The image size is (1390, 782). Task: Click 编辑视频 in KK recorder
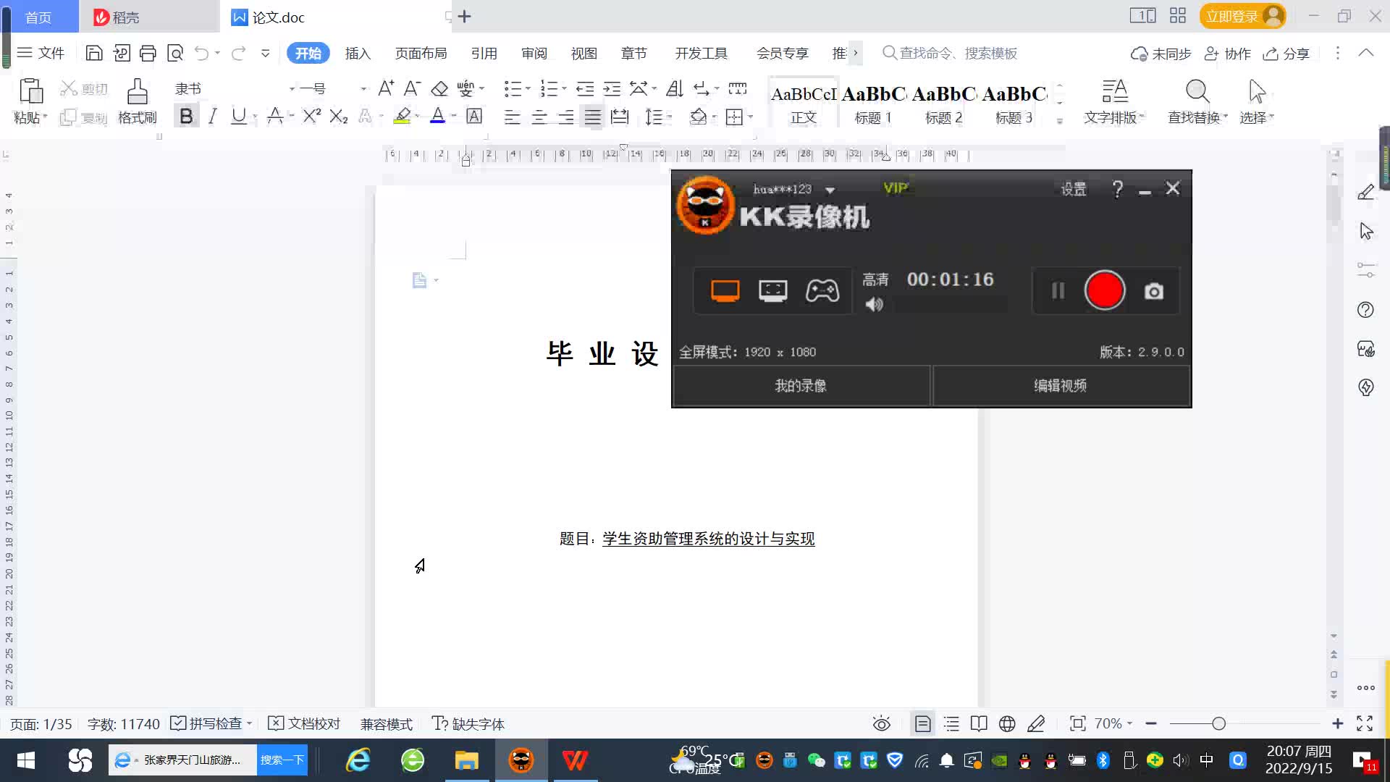pos(1061,385)
